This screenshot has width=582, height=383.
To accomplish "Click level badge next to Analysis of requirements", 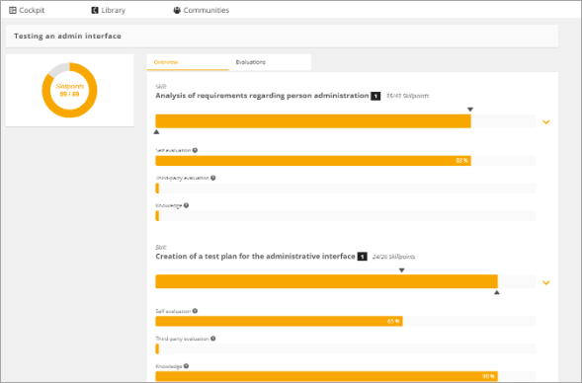I will [x=375, y=96].
